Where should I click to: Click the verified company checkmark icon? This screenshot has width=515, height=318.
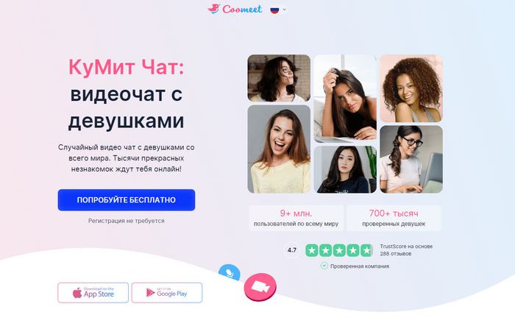click(x=324, y=266)
